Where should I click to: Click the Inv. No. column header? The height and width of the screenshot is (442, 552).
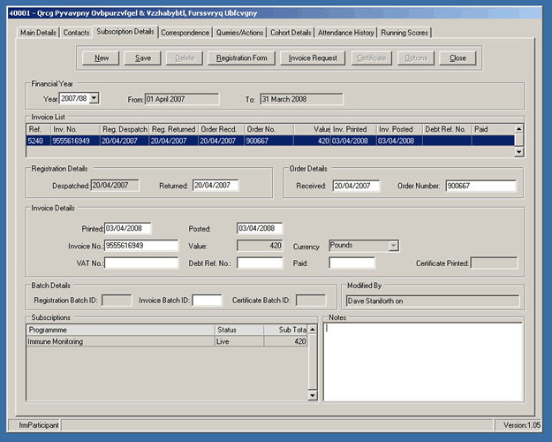[x=75, y=129]
